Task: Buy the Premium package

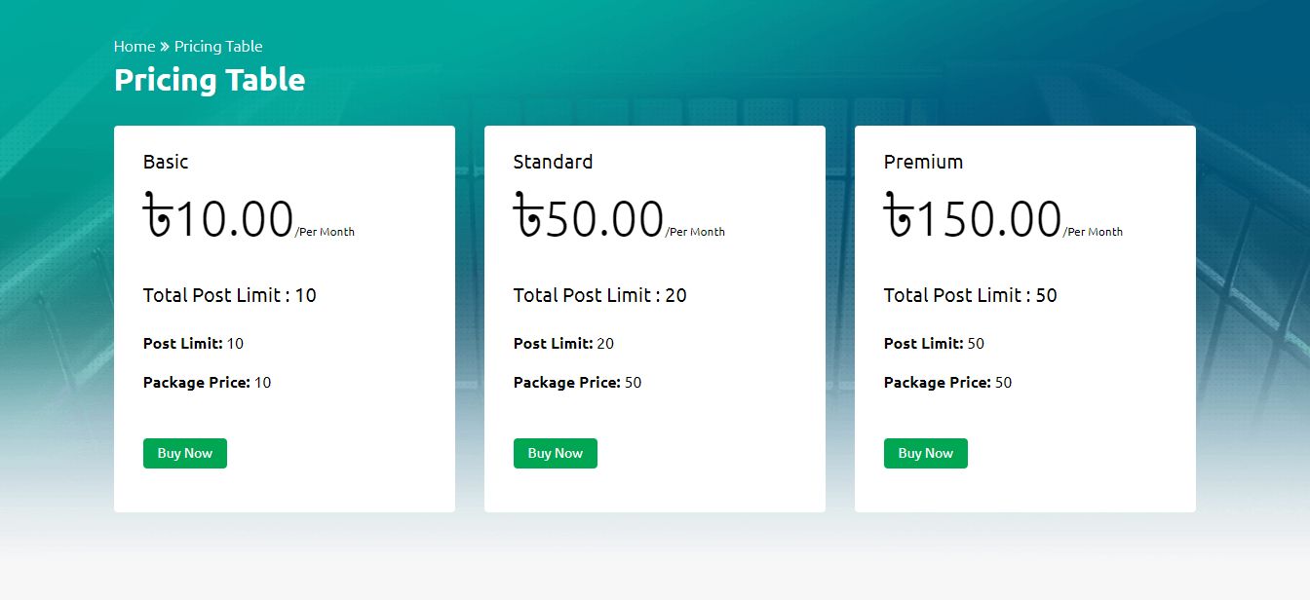Action: 926,453
